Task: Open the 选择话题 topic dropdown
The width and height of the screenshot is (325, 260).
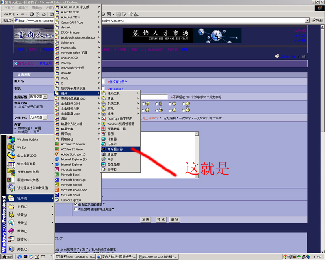Action: (x=38, y=97)
